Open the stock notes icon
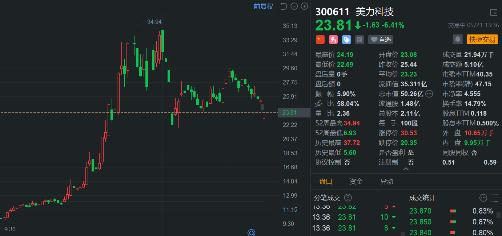Image resolution: width=502 pixels, height=236 pixels. click(360, 40)
